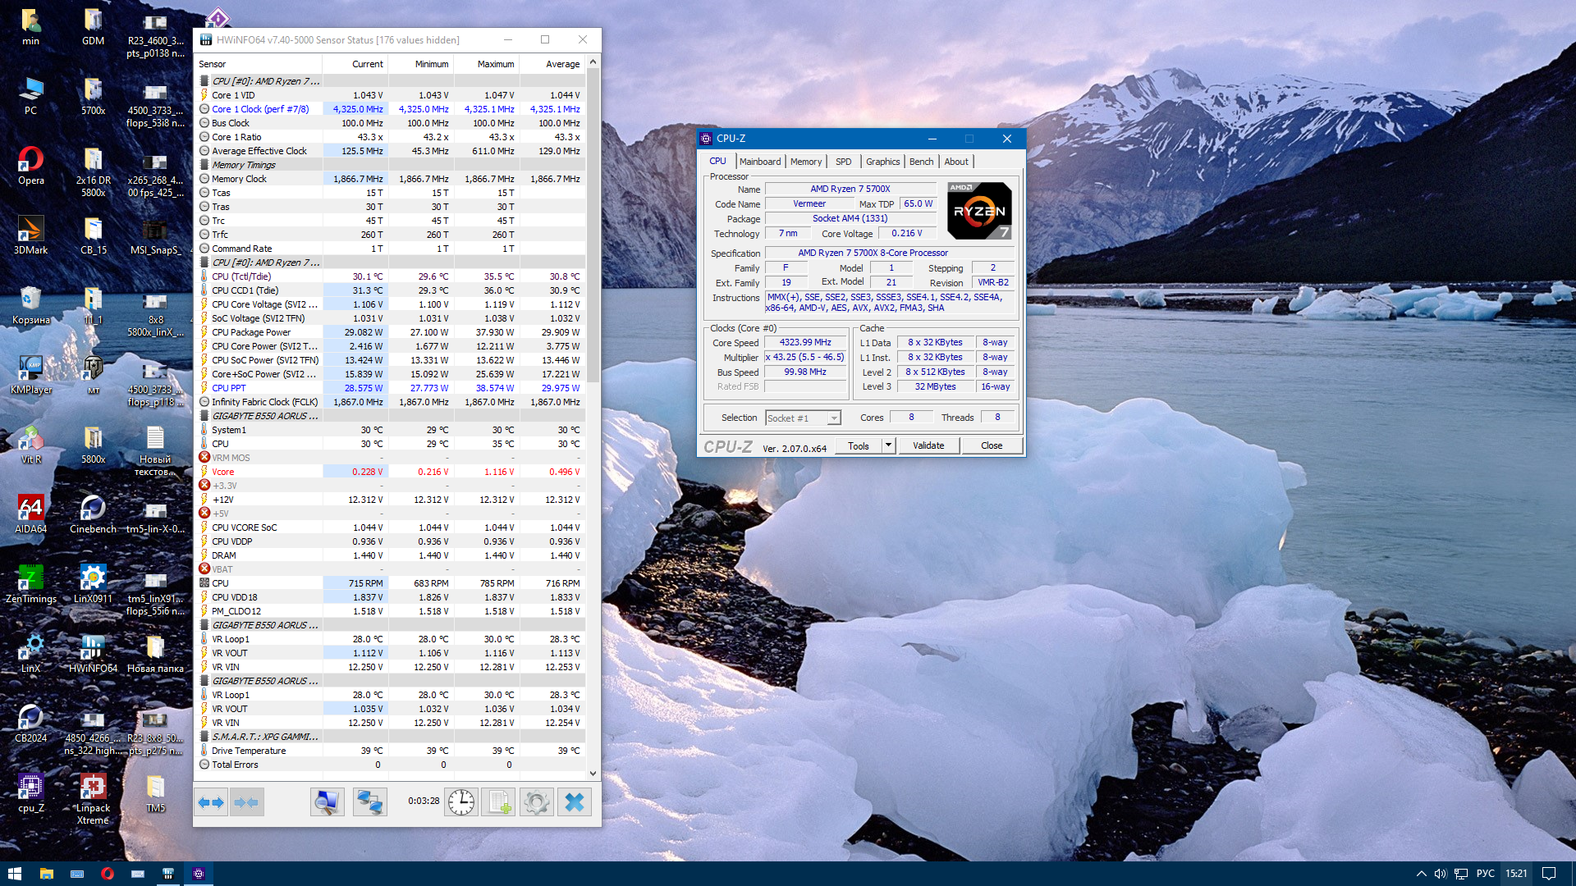Expand the system tray hidden icons chevron
Viewport: 1576px width, 886px height.
(1421, 874)
